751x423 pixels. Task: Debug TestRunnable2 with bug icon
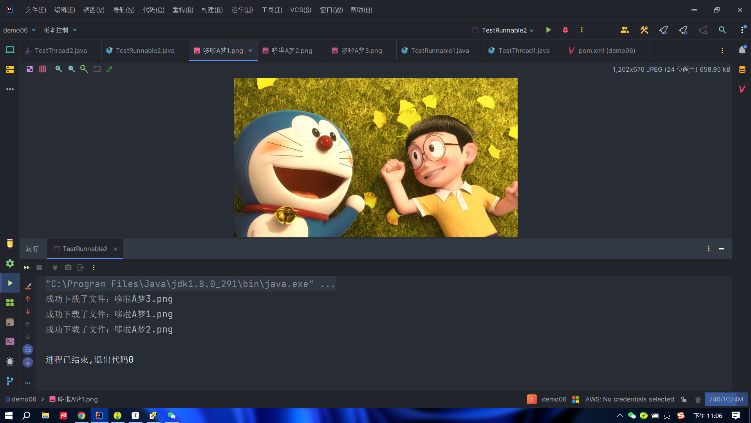565,30
